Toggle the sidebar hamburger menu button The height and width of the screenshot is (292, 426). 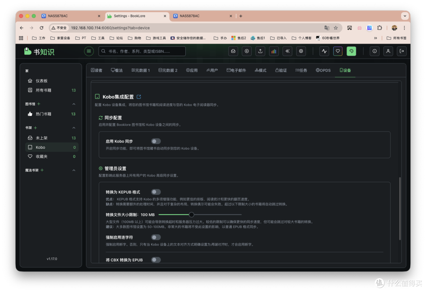[x=89, y=51]
